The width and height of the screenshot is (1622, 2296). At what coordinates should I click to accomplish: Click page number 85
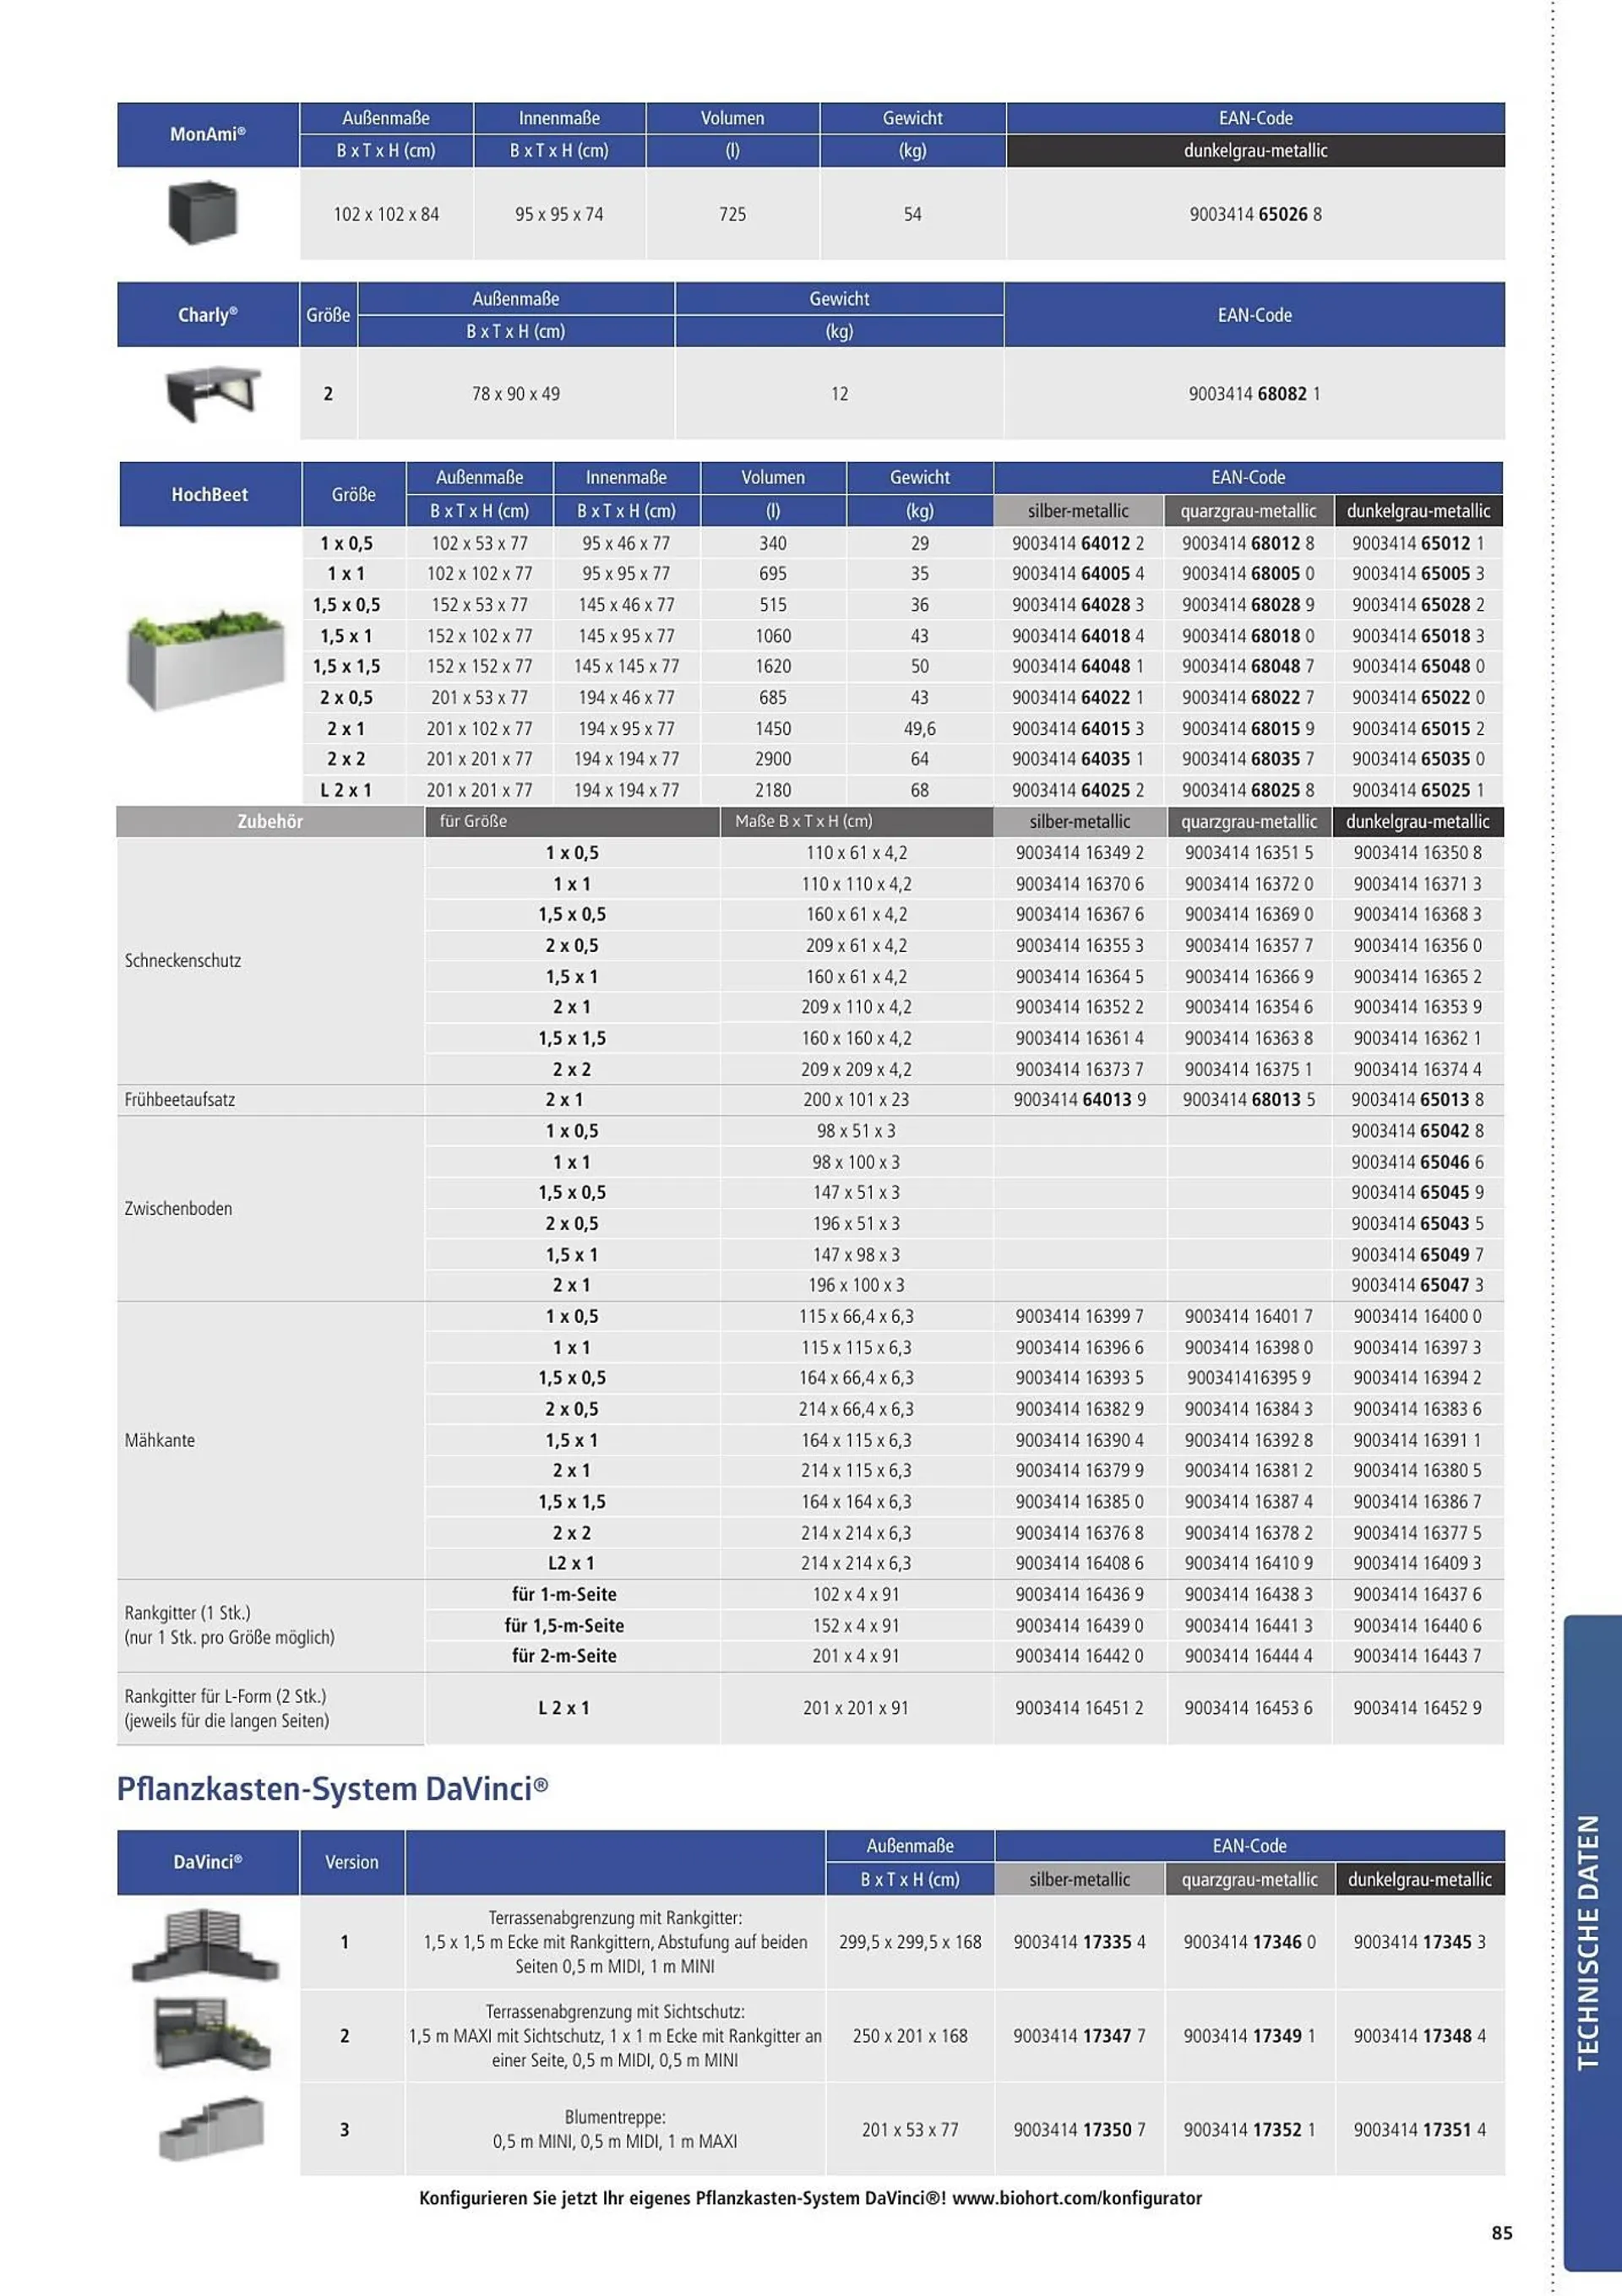point(1502,2233)
